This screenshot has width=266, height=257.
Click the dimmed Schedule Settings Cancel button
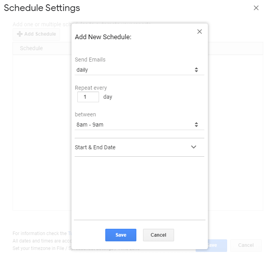(x=246, y=245)
